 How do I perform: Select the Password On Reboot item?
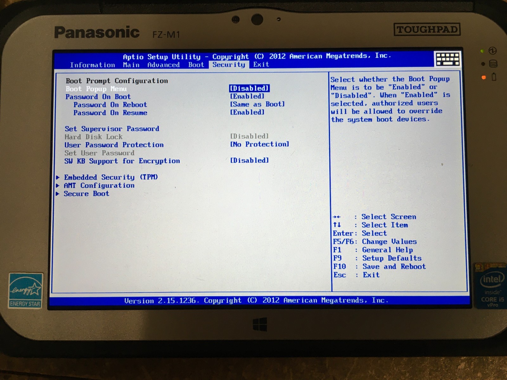tap(110, 105)
